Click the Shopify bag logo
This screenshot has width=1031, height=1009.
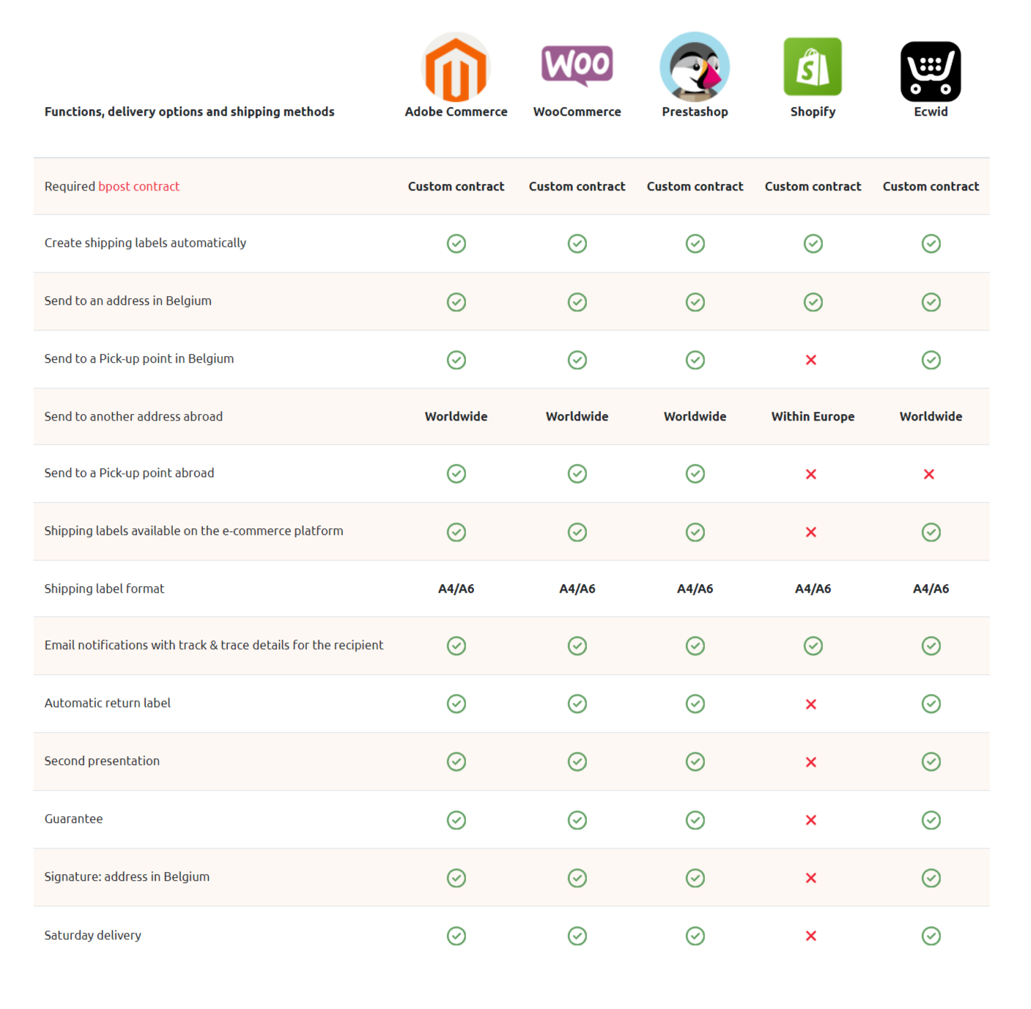[813, 67]
